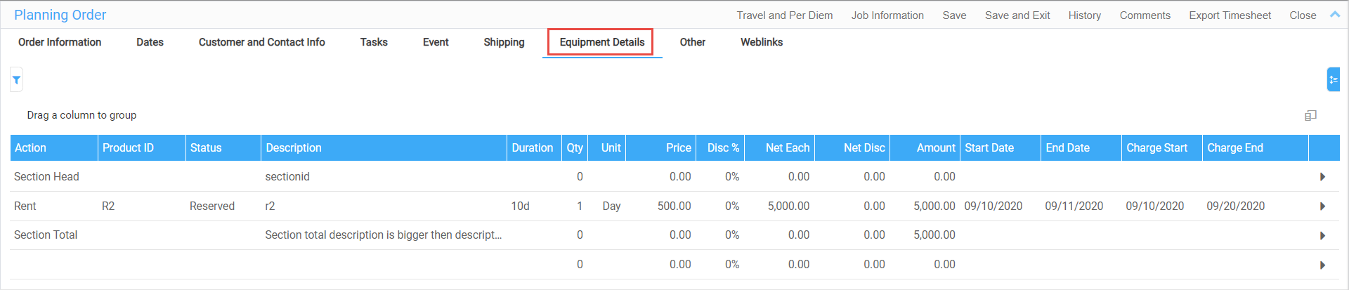Expand the Section Total row arrow
1349x290 pixels.
pyautogui.click(x=1322, y=236)
